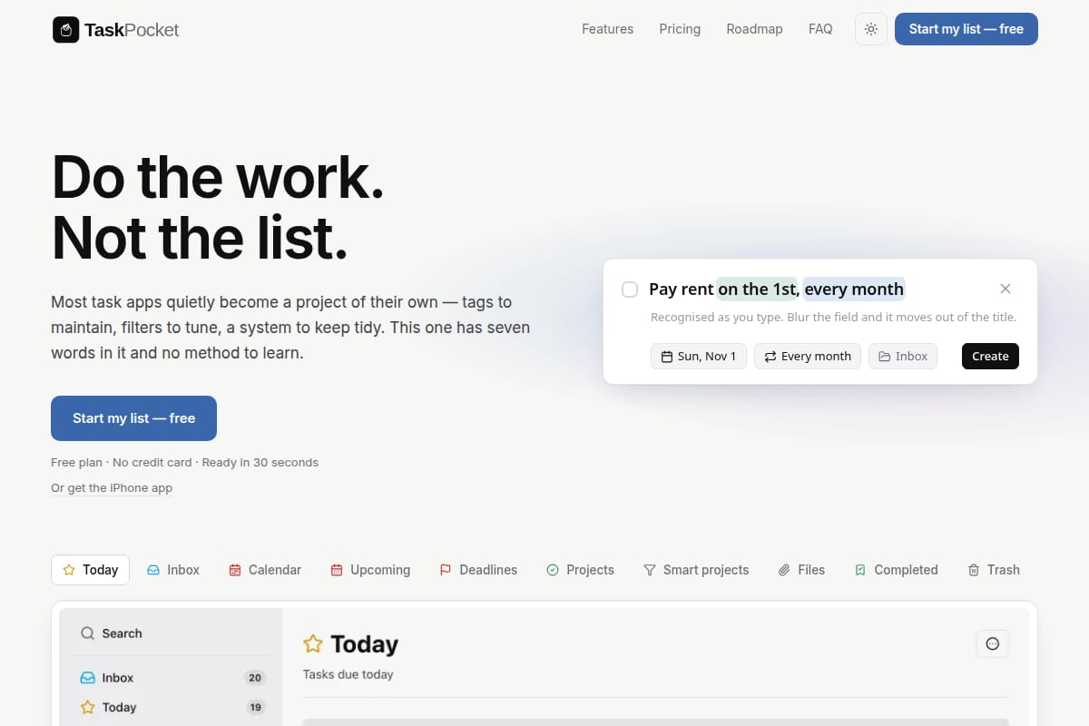Click the "Do the work." headline
The image size is (1089, 726).
218,177
